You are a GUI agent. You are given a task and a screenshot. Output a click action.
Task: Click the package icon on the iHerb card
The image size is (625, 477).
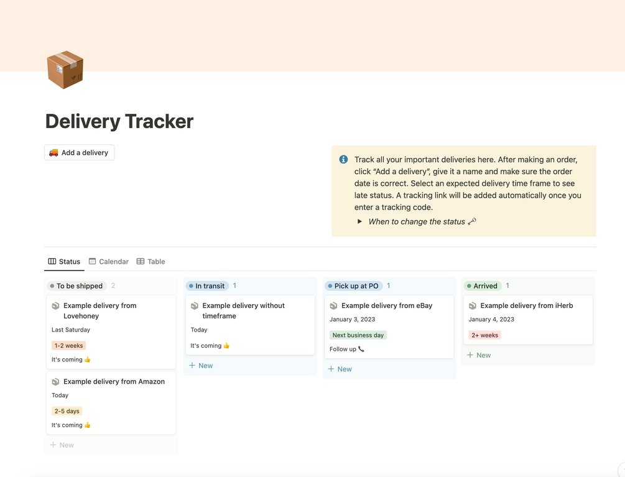473,306
